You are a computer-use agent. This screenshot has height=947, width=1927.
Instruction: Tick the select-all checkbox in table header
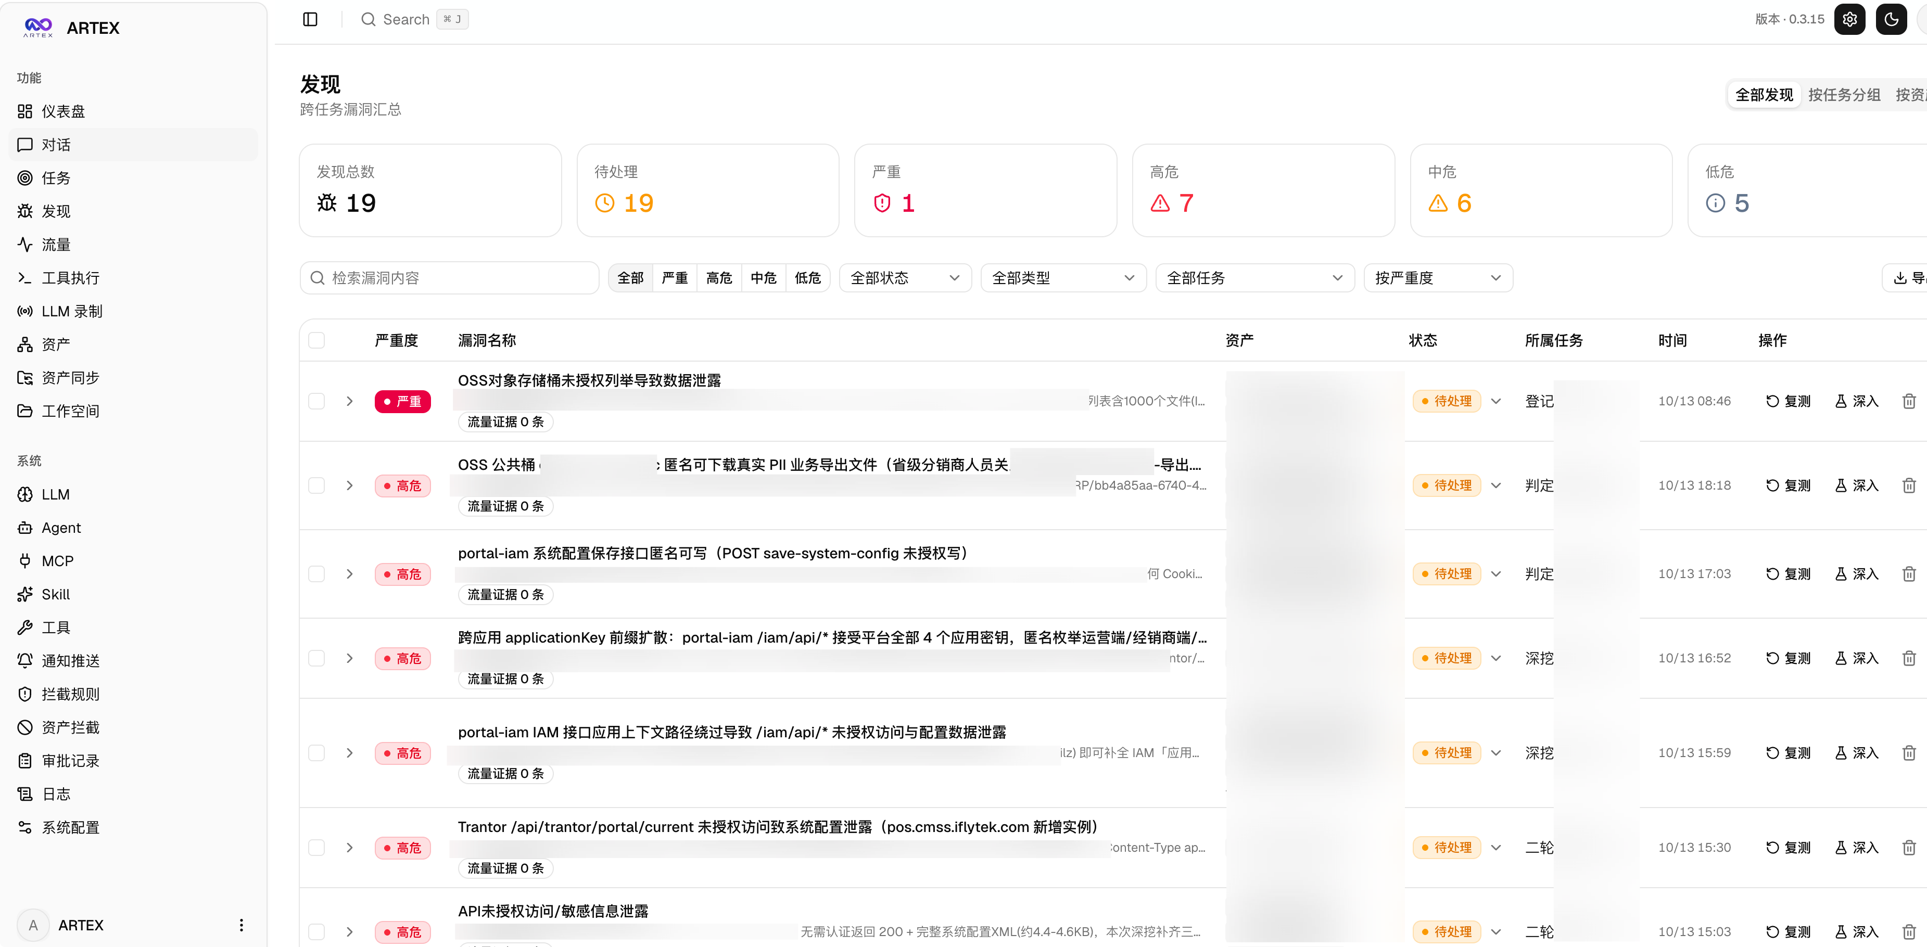tap(316, 340)
